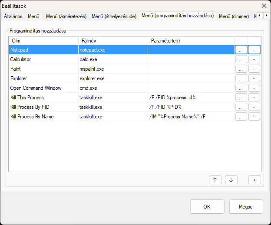Screen dimensions: 271x225
Task: Click taskkill.exe in Kill Process By Name row
Action: 113,117
